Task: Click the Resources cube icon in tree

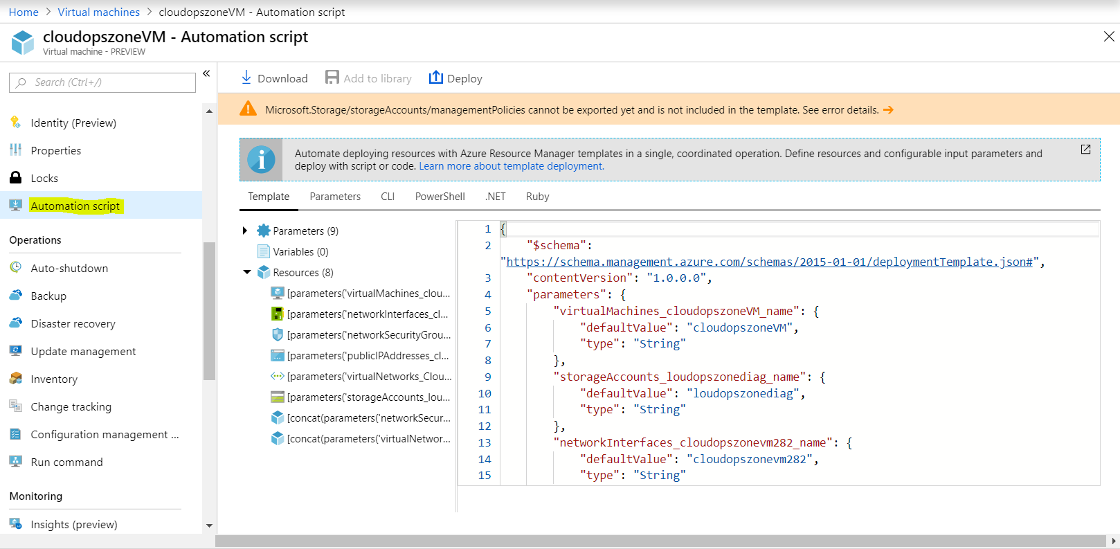Action: click(x=263, y=272)
